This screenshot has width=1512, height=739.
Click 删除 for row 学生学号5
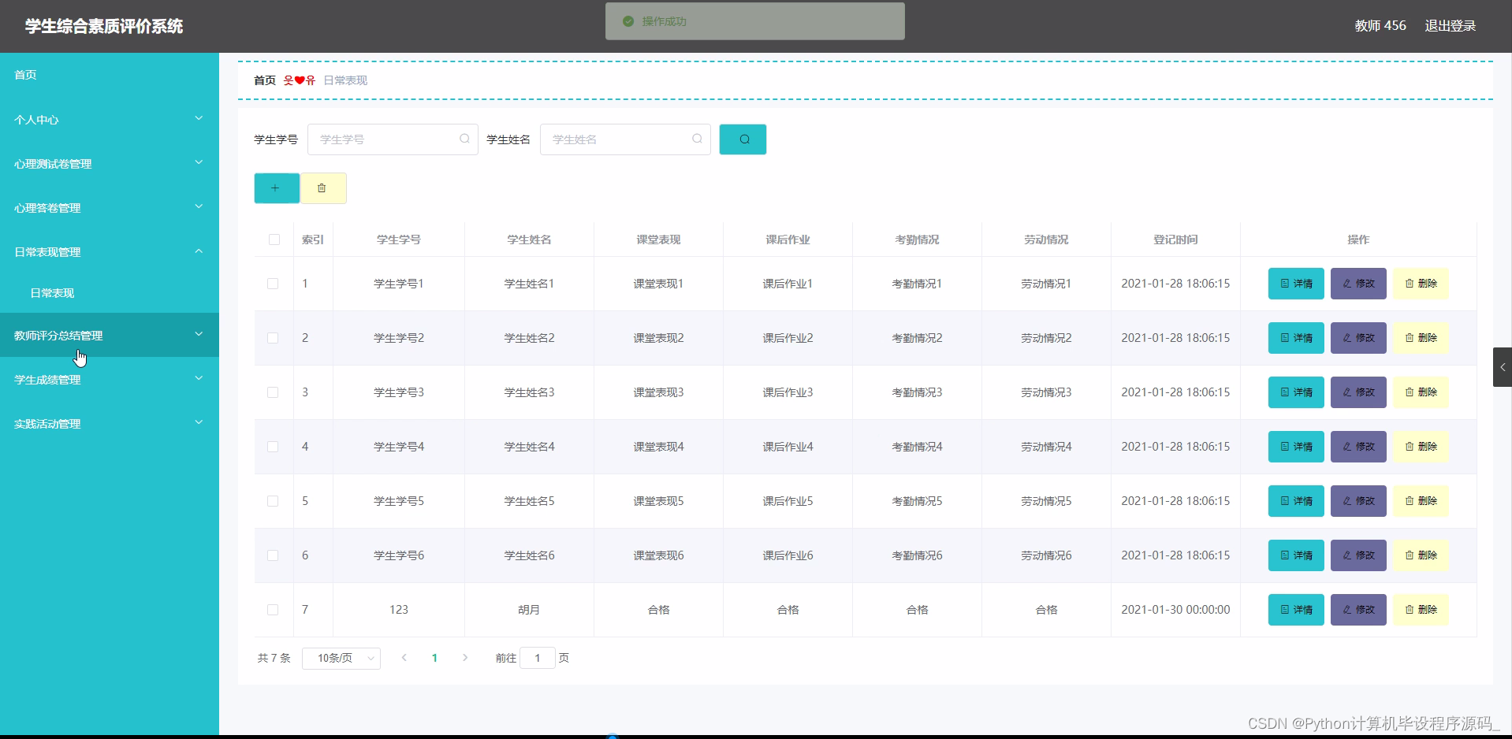pos(1421,501)
